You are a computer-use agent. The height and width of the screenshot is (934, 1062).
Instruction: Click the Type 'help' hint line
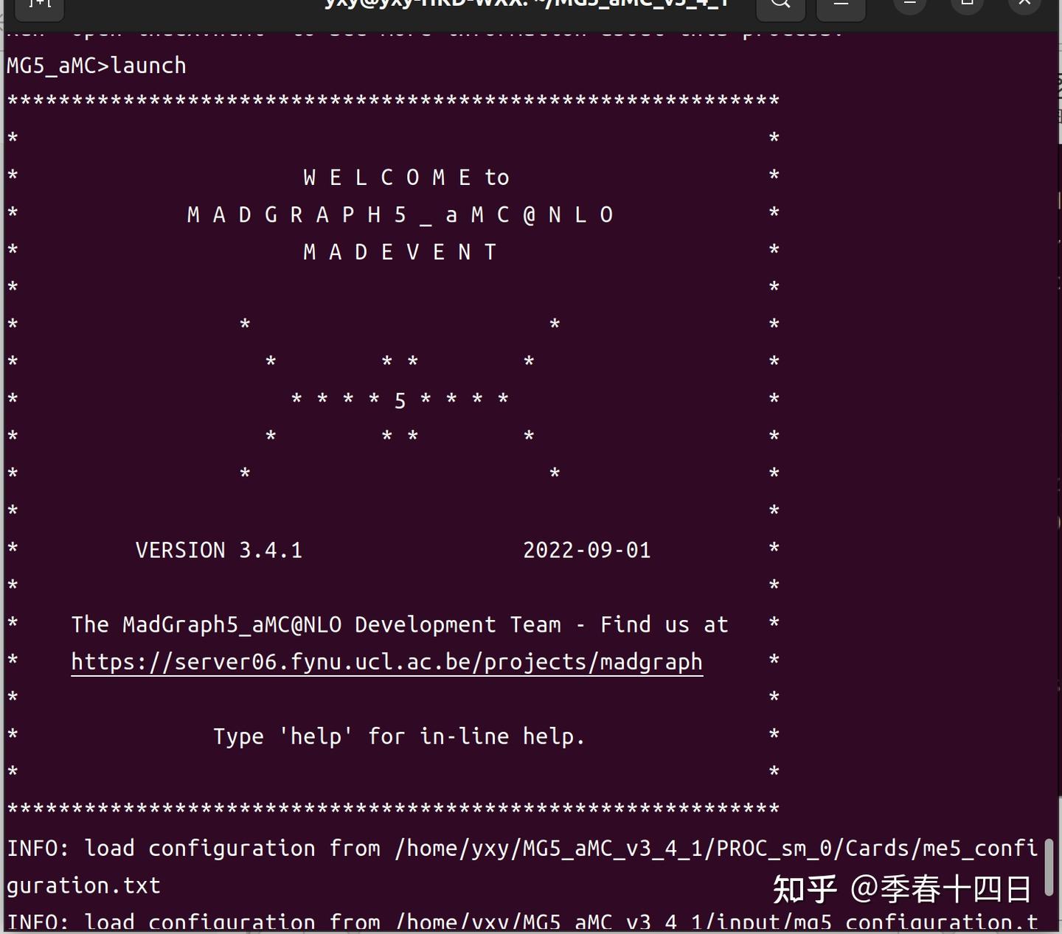[x=399, y=736]
